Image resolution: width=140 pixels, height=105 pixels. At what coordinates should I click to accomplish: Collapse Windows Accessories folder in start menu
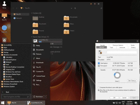tap(10, 55)
